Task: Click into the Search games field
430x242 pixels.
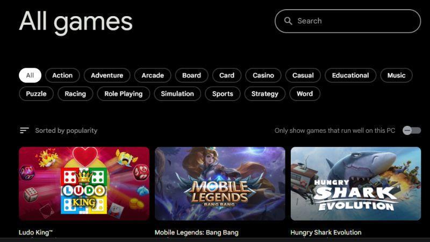Action: (348, 21)
